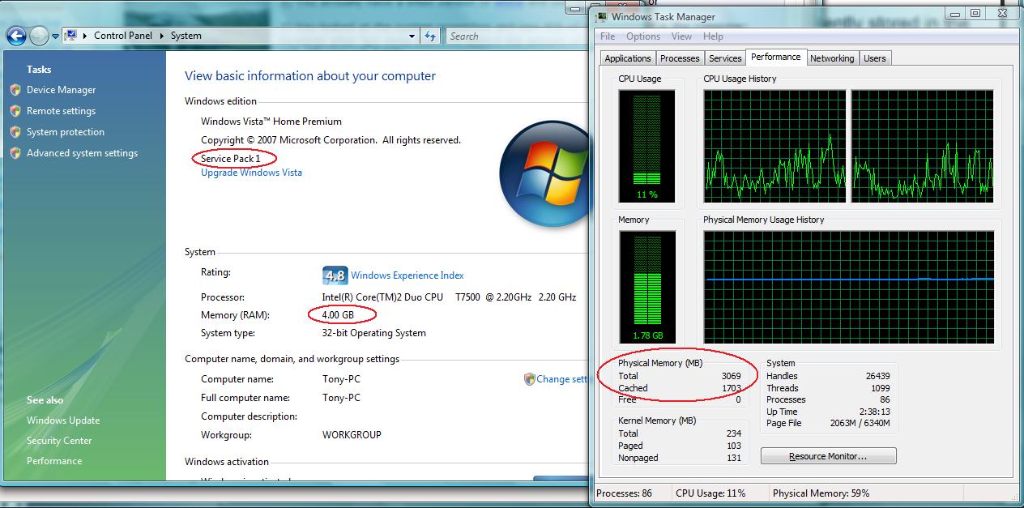Click the forward arrow in Control Panel
The height and width of the screenshot is (508, 1024).
click(x=39, y=36)
